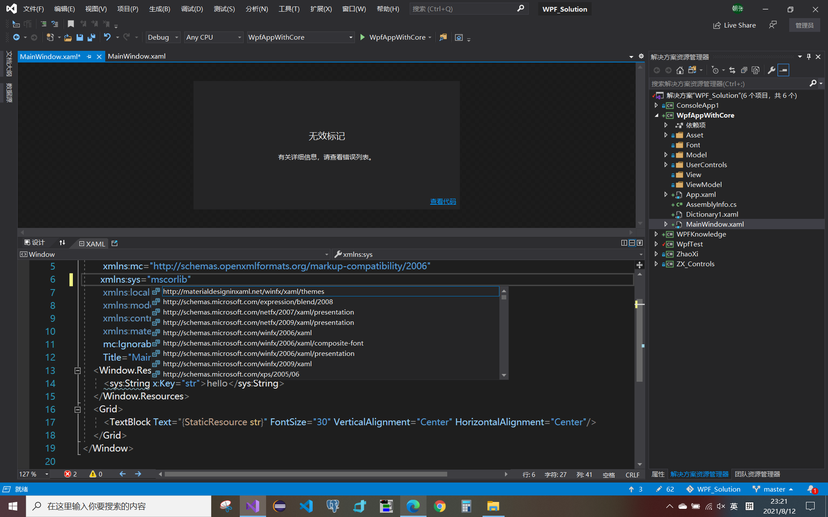828x517 pixels.
Task: Toggle Preview Selected Items in Solution Explorer
Action: click(784, 70)
